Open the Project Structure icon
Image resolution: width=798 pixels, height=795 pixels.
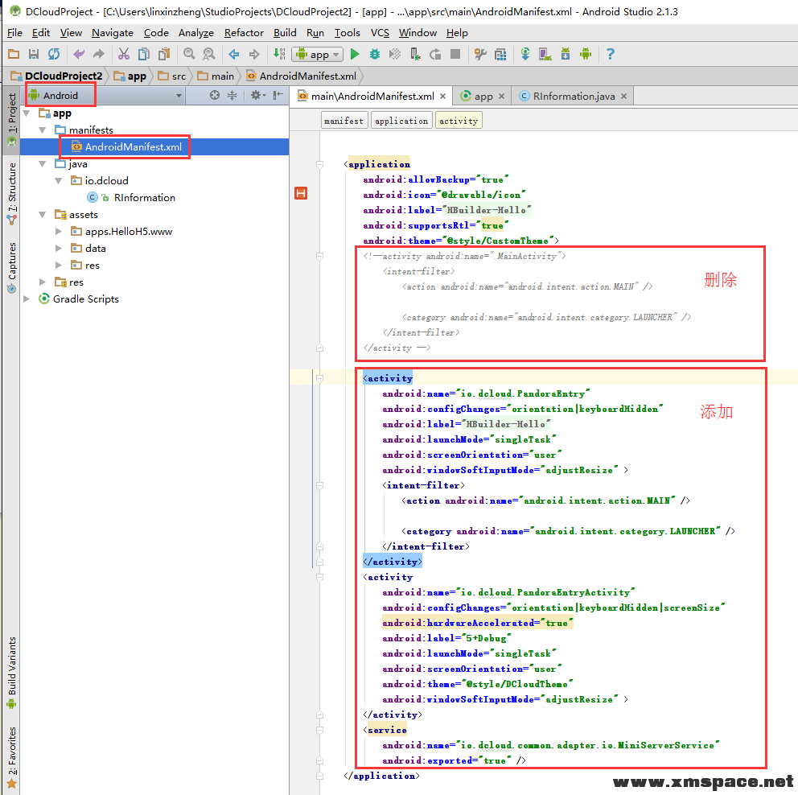(500, 54)
